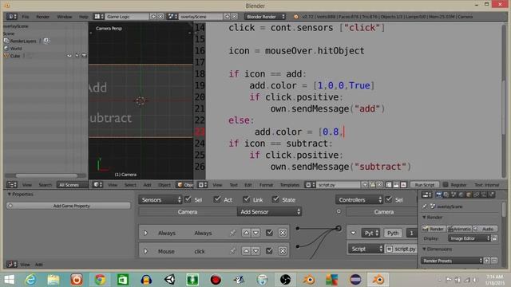Toggle Sensors State checkbox
Screen dimensions: 511x287
[x=275, y=199]
